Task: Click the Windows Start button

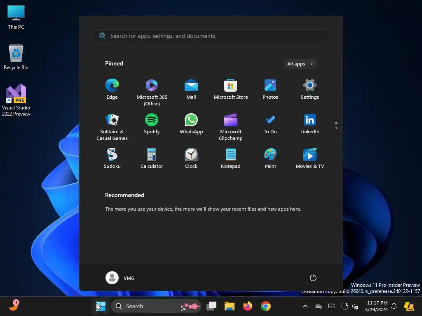Action: click(101, 306)
